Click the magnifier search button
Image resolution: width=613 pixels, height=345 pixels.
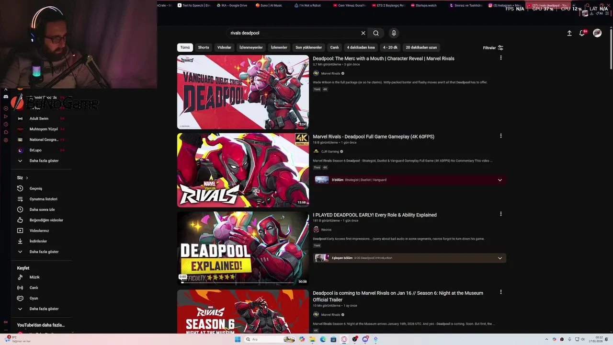pos(376,33)
